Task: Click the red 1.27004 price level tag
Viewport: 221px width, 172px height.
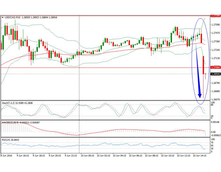Action: point(215,67)
